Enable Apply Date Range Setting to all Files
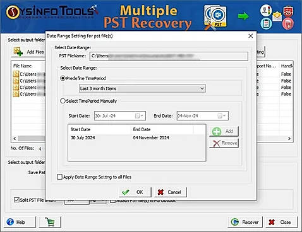 (59, 177)
